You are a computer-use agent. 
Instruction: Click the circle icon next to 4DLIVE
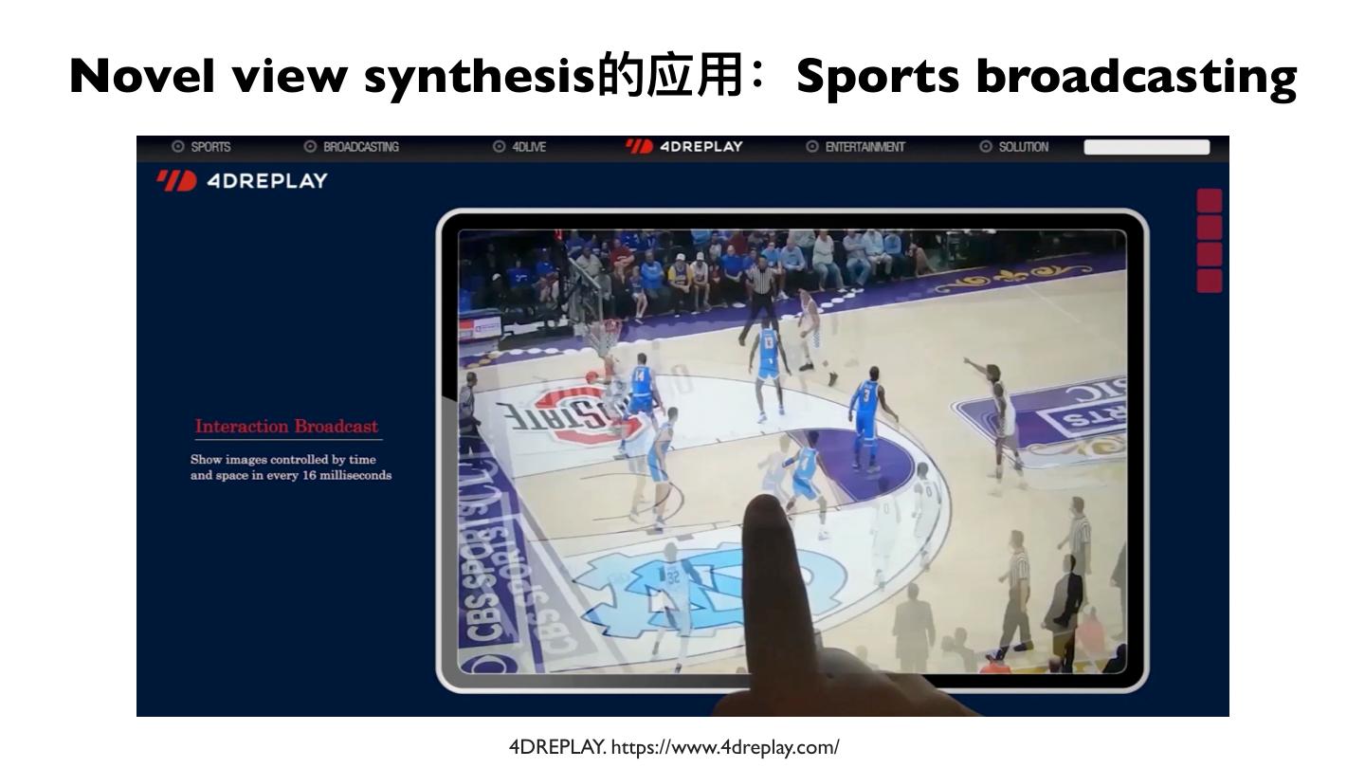click(500, 147)
